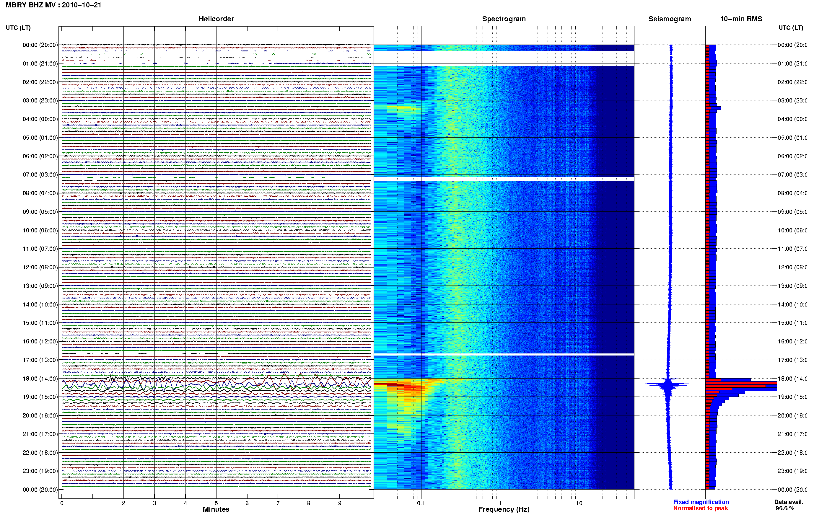The image size is (840, 525).
Task: Click the left 07:00 (03:00) time label
Action: click(40, 175)
